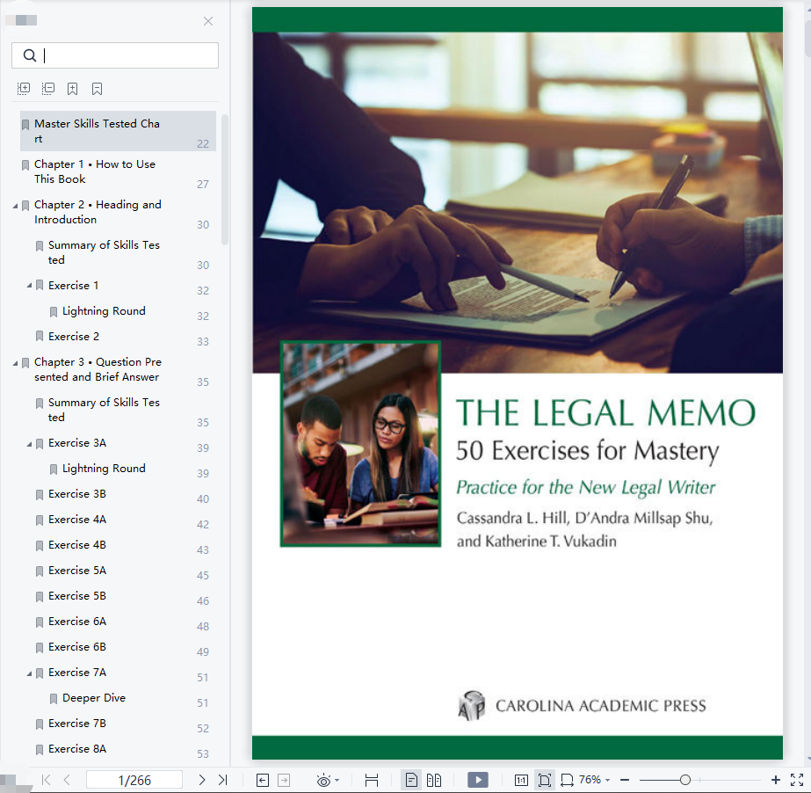811x793 pixels.
Task: Toggle continuous scrolling page mode
Action: 372,780
